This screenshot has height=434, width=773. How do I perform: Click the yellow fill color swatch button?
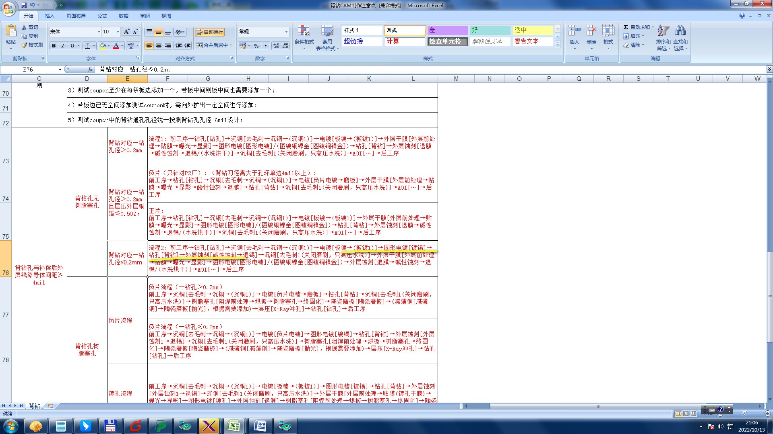click(x=103, y=46)
